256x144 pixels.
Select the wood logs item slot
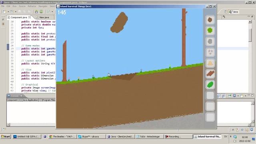click(210, 74)
